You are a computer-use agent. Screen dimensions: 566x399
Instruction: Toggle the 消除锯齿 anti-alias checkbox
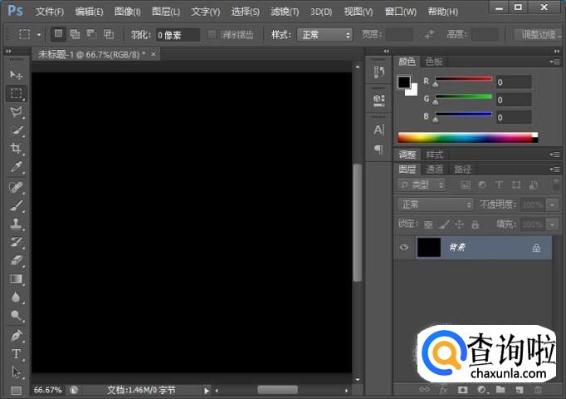(212, 35)
